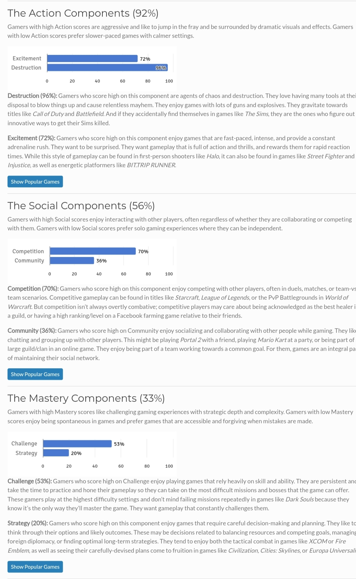Click Show Popular Games under Social Components
The image size is (356, 579).
(35, 374)
